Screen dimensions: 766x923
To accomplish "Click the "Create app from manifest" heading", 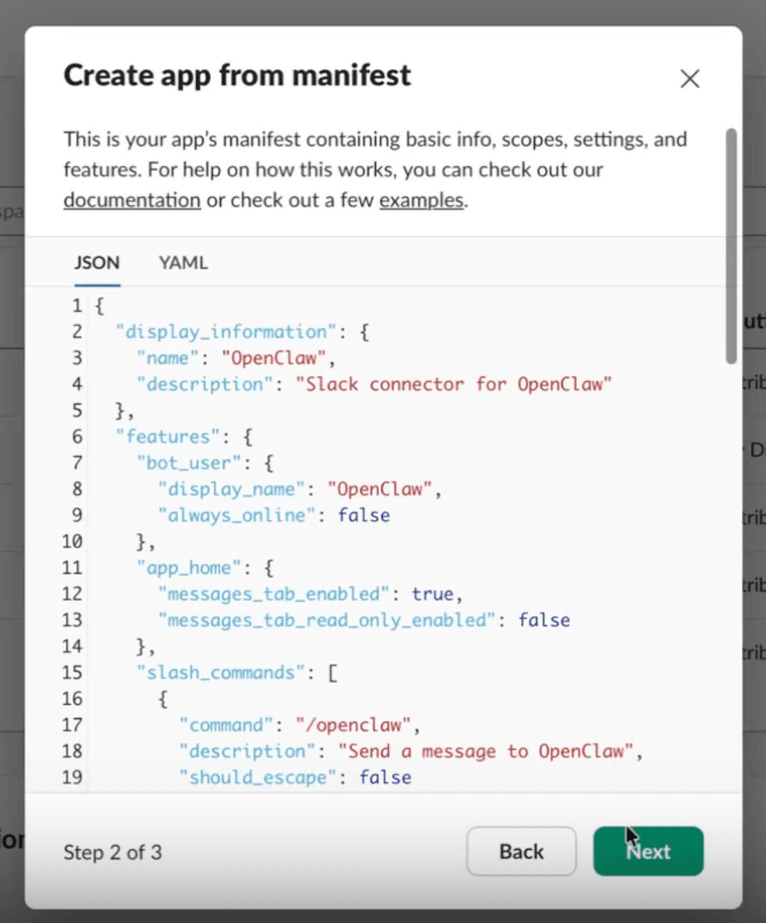I will pyautogui.click(x=237, y=75).
